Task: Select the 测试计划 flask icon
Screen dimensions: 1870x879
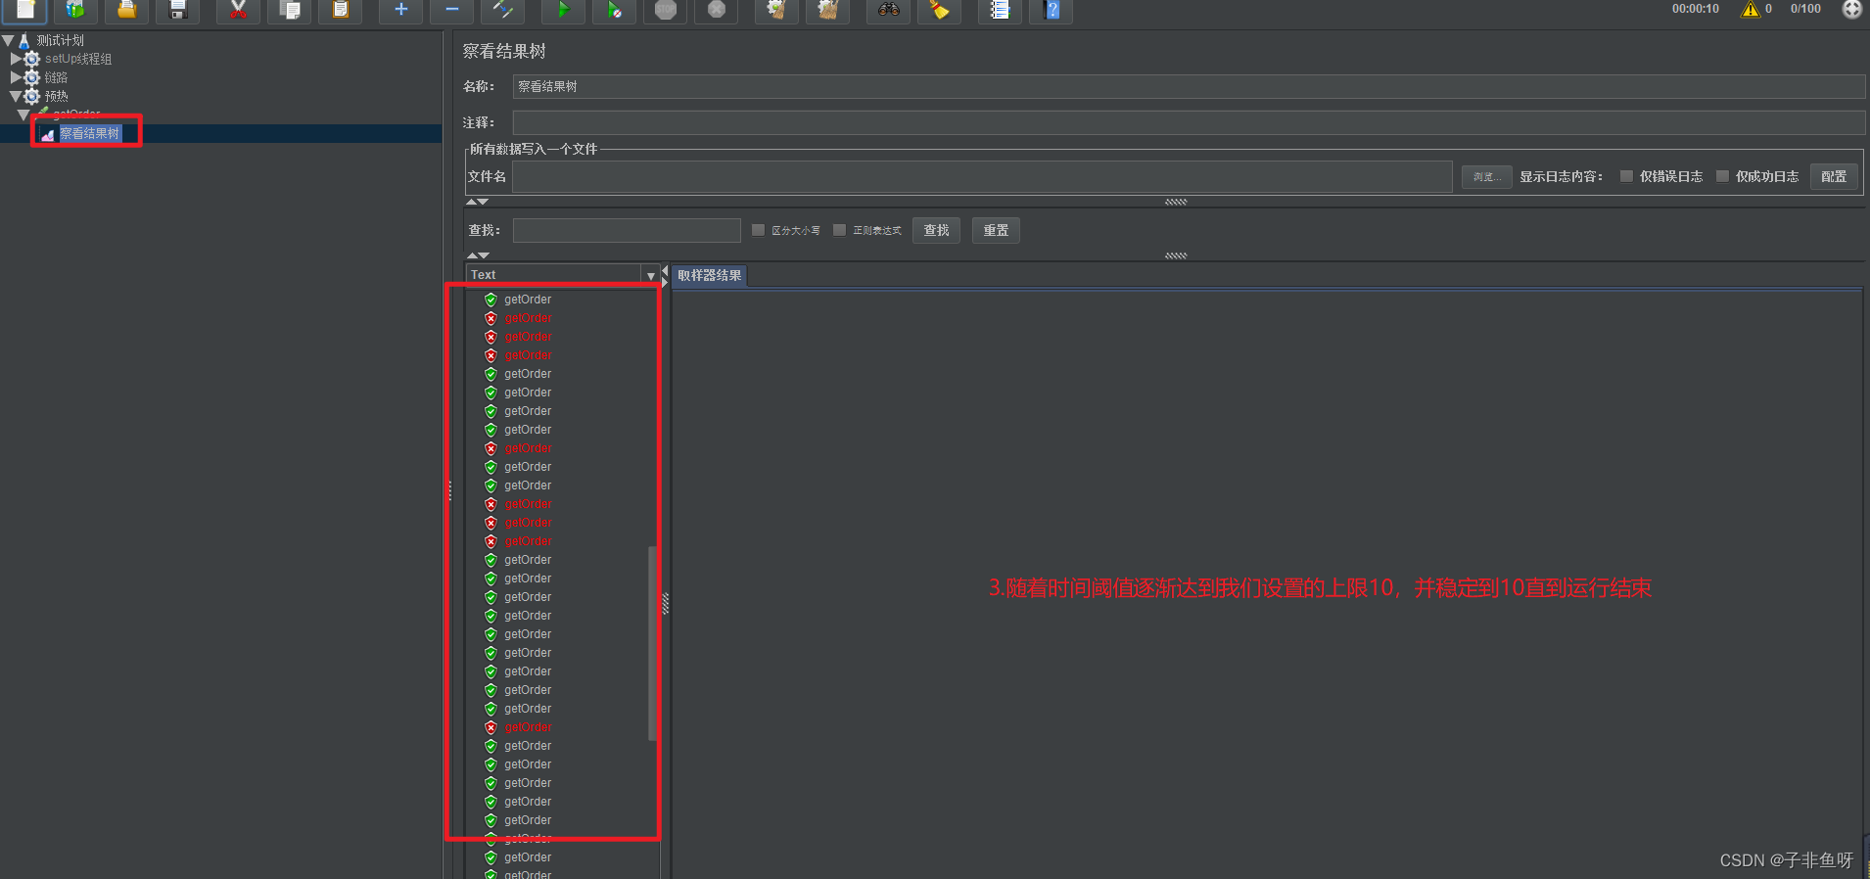Action: [24, 41]
